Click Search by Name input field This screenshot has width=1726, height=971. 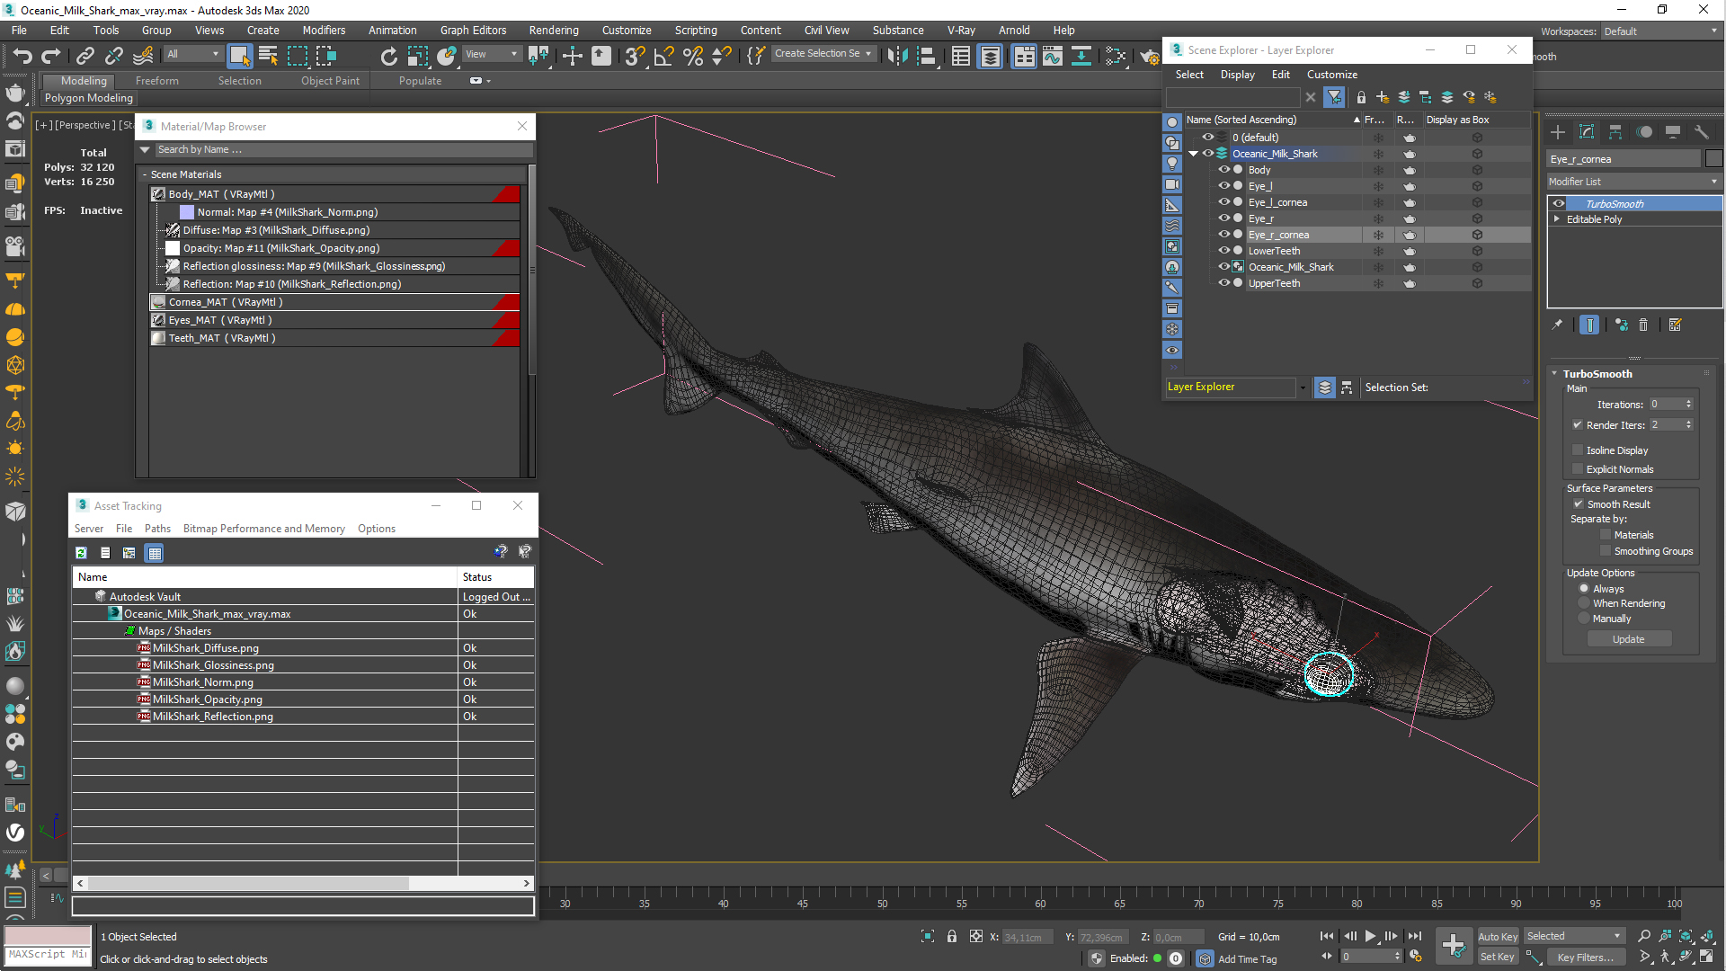334,148
